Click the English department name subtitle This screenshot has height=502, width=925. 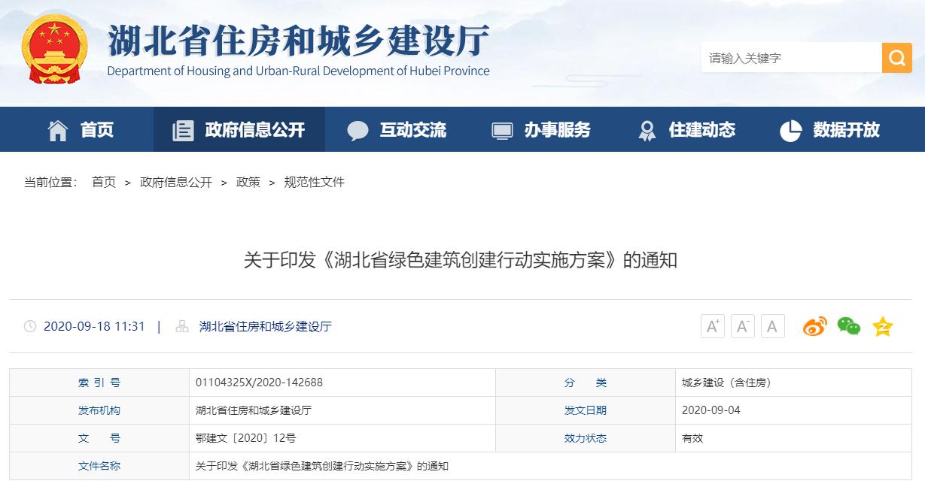(x=299, y=71)
